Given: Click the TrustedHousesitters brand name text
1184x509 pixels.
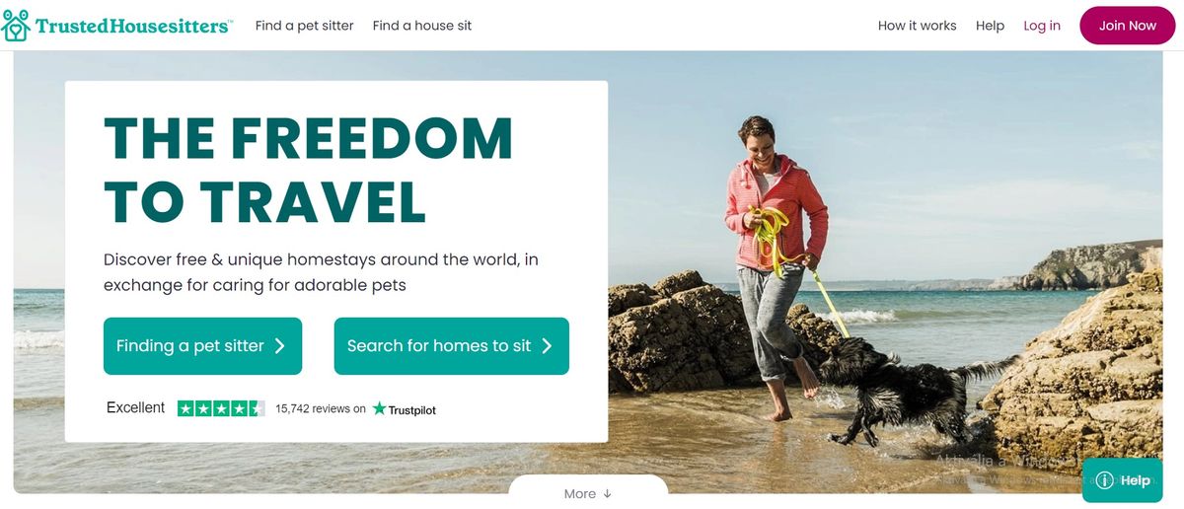Looking at the screenshot, I should [x=133, y=27].
